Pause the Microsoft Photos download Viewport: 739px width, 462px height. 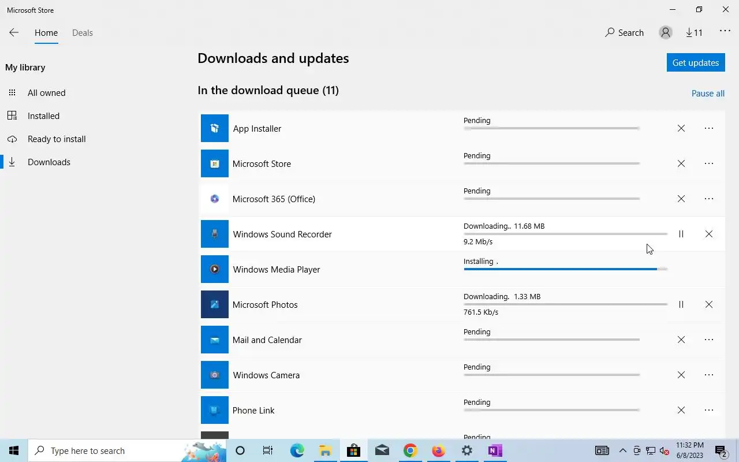681,304
